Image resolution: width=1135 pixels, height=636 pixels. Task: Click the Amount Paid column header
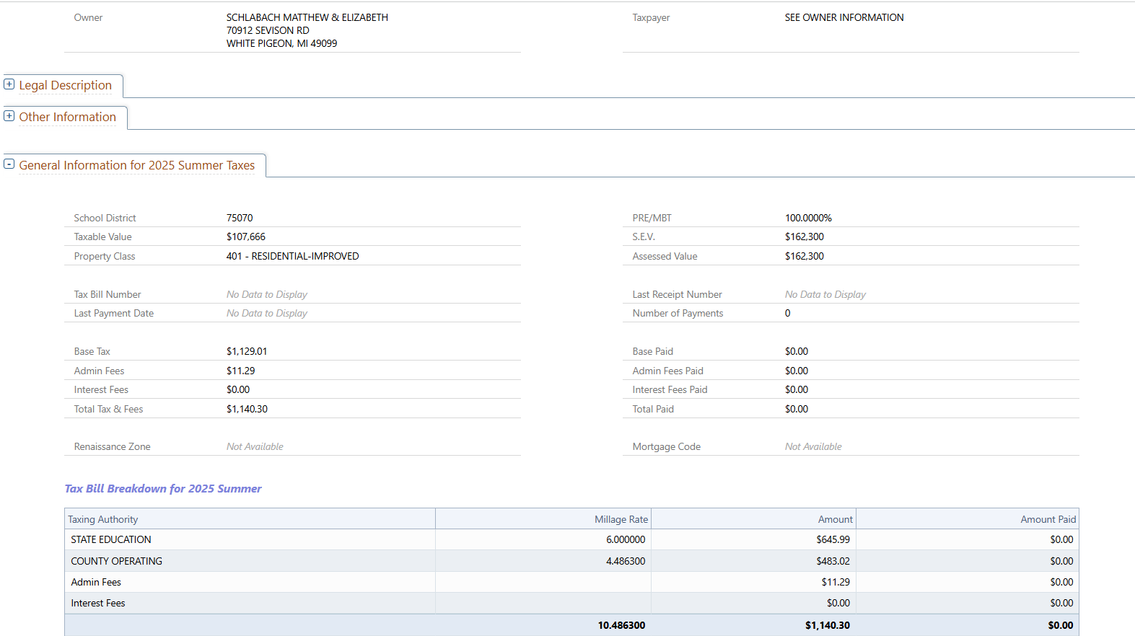click(x=1048, y=519)
